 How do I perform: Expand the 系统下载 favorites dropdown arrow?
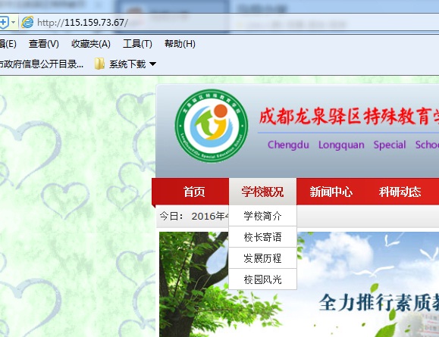pos(152,64)
